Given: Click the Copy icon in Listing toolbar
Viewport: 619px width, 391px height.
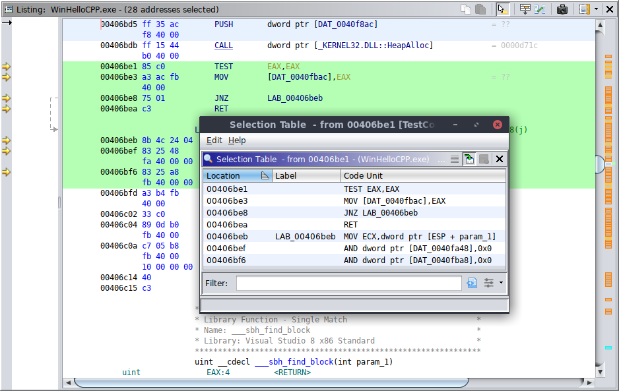Looking at the screenshot, I should tap(466, 9).
